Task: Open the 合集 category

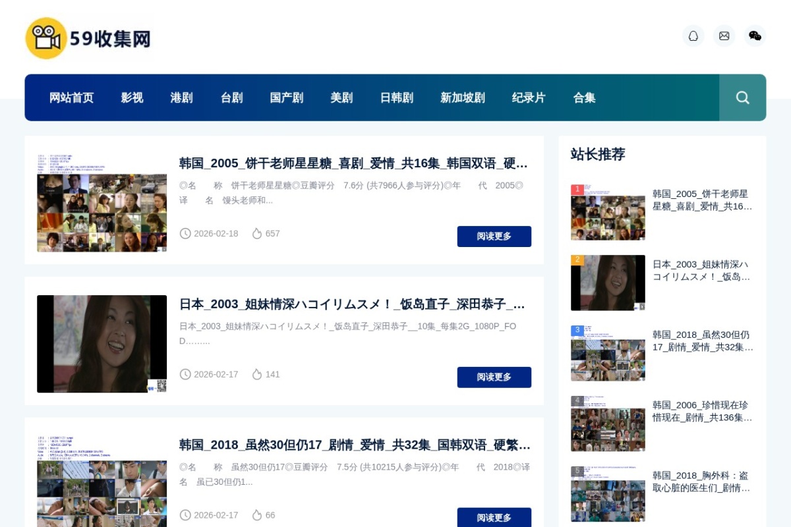Action: pos(584,97)
